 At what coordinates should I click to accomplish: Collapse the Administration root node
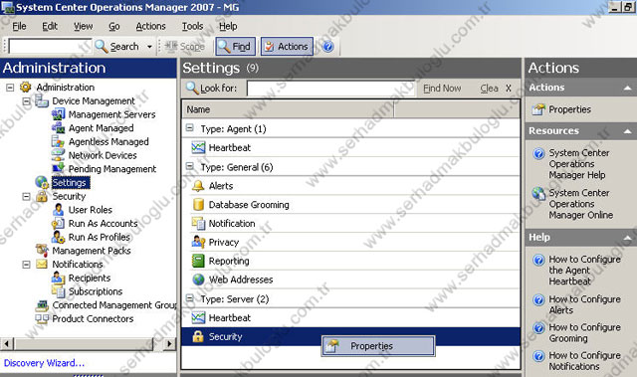[x=10, y=88]
